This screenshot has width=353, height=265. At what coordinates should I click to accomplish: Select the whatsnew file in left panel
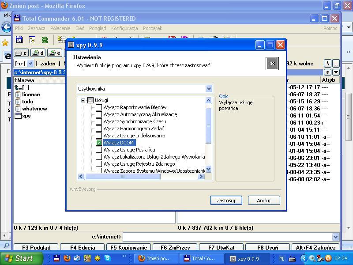pyautogui.click(x=31, y=109)
